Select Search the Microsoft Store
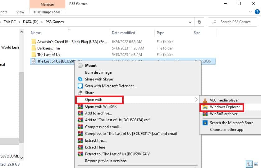Image resolution: width=261 pixels, height=168 pixels. click(231, 123)
